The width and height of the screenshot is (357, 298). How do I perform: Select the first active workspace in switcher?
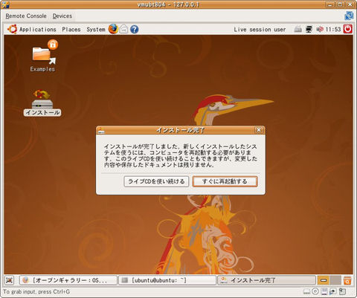[324, 280]
